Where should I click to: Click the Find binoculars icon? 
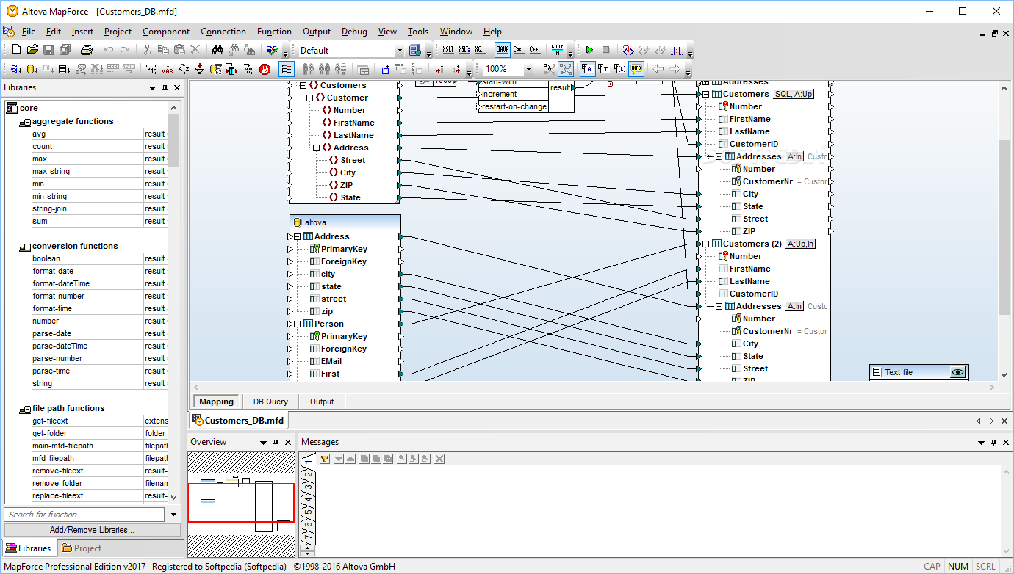218,50
